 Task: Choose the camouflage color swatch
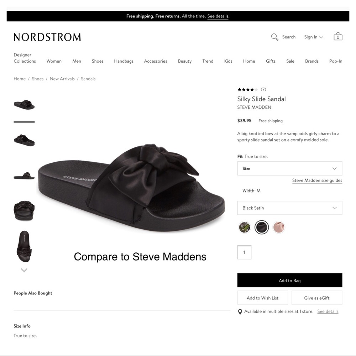(245, 227)
